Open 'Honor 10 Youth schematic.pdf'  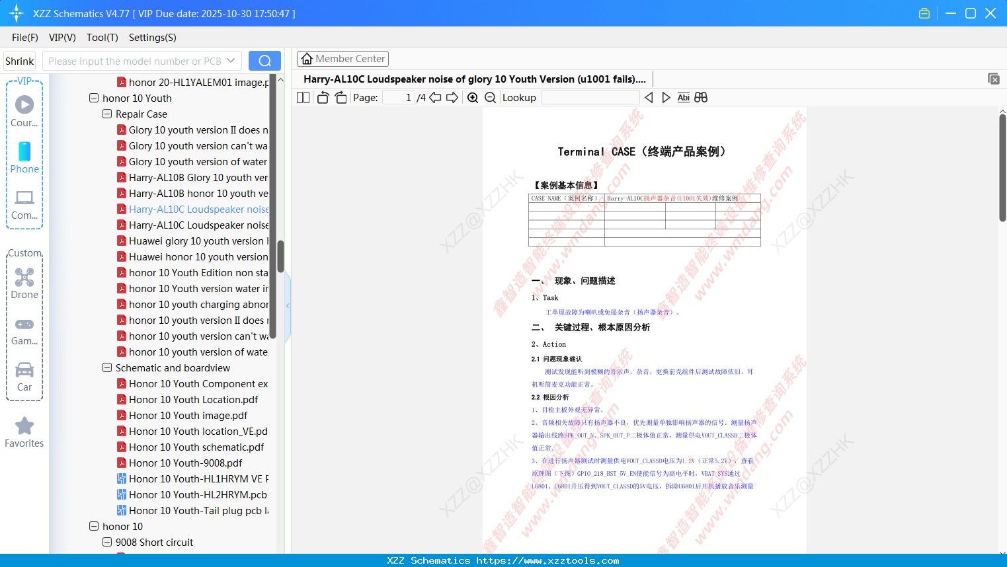190,447
